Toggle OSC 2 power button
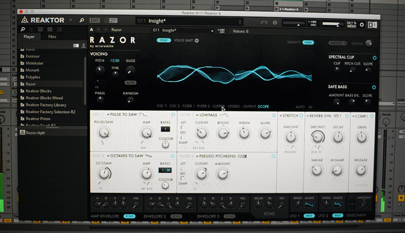This screenshot has height=233, width=405. [173, 156]
